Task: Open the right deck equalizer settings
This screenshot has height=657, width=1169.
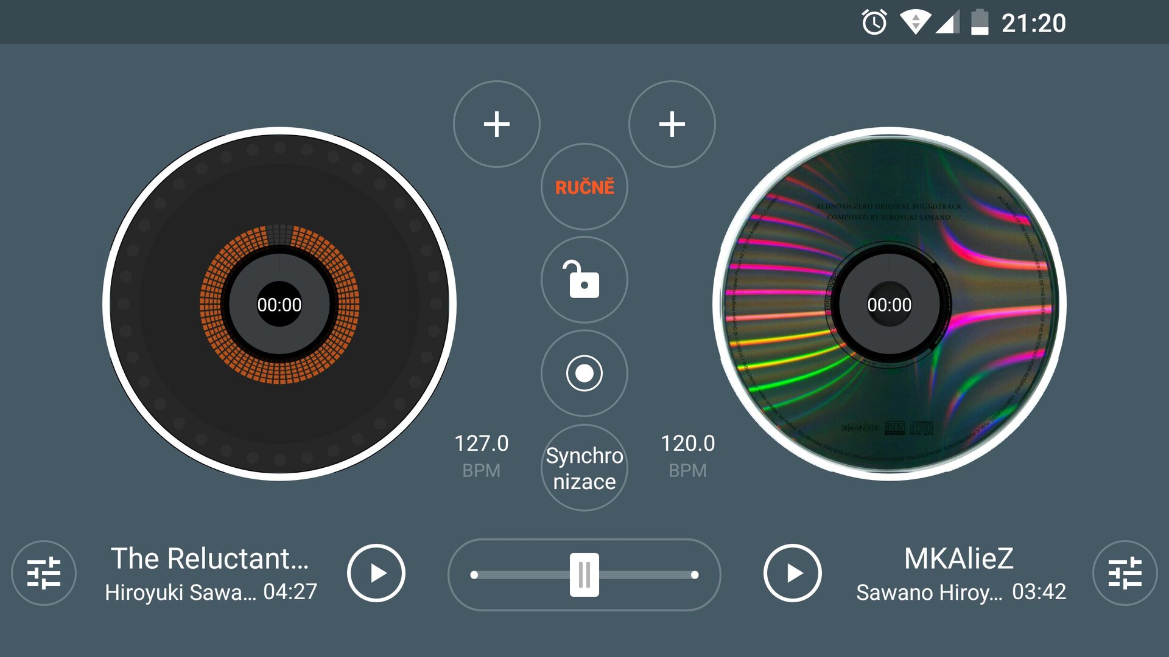Action: (x=1125, y=573)
